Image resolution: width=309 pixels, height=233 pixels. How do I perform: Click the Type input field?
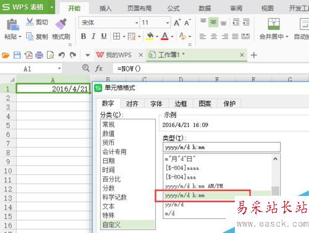tap(221, 147)
